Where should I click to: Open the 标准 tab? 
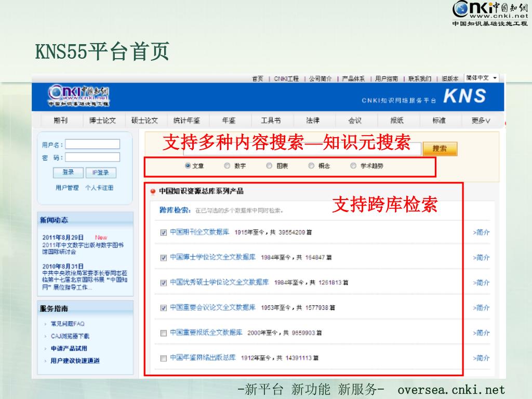coord(439,121)
